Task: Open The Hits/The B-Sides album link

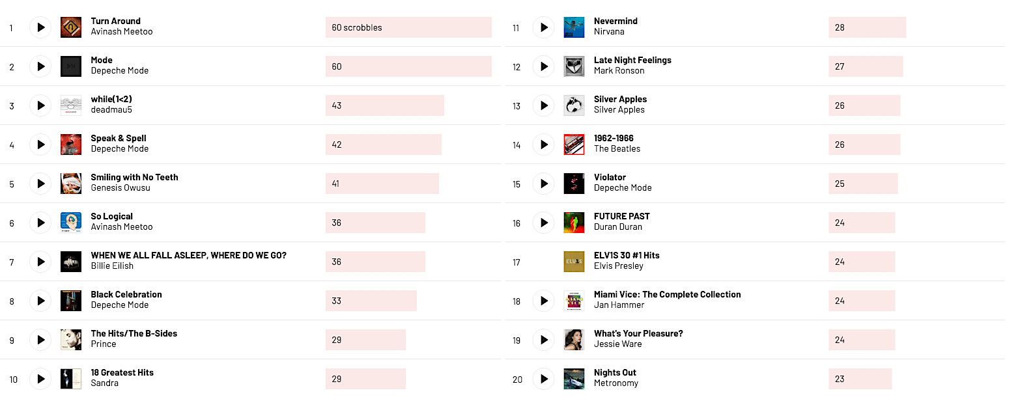Action: click(x=134, y=333)
